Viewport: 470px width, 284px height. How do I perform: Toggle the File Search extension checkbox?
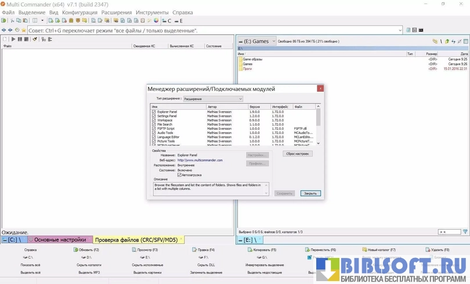coord(154,125)
